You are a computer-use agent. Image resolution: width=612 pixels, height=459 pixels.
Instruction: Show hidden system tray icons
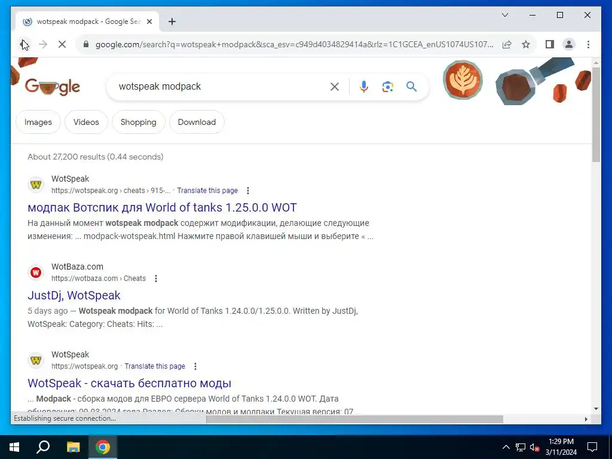506,447
